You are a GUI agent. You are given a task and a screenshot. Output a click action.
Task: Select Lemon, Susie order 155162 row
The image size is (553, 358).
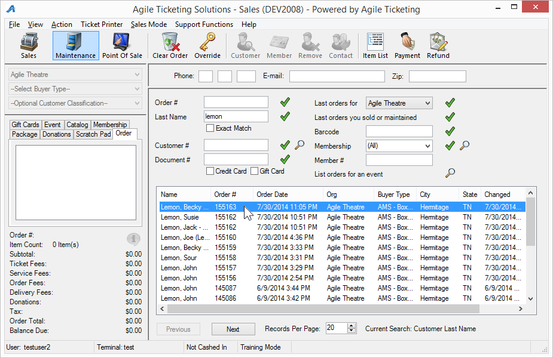[342, 217]
